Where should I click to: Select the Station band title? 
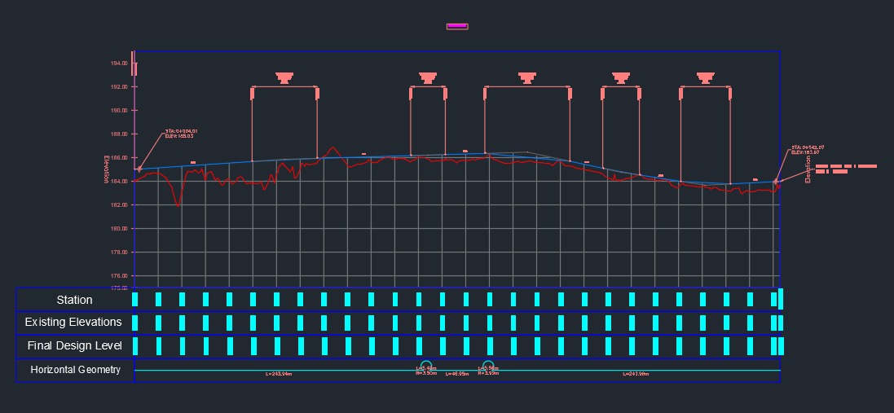pyautogui.click(x=74, y=300)
